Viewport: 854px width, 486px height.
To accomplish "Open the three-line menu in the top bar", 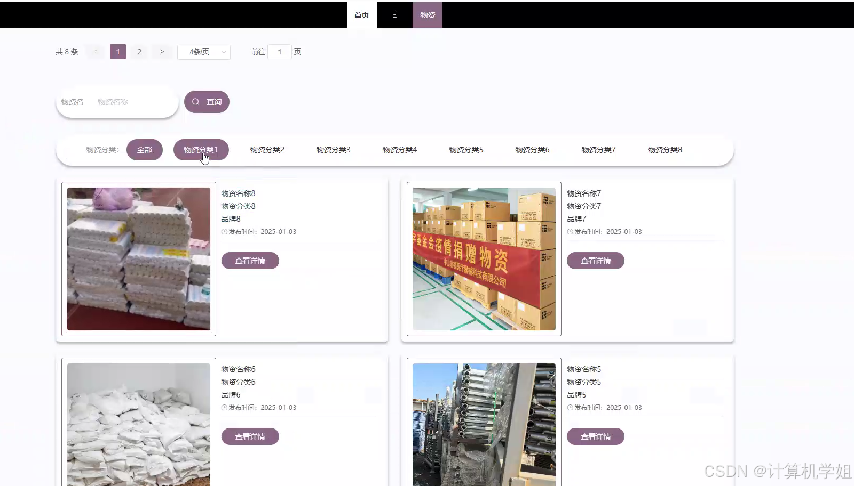I will click(394, 15).
